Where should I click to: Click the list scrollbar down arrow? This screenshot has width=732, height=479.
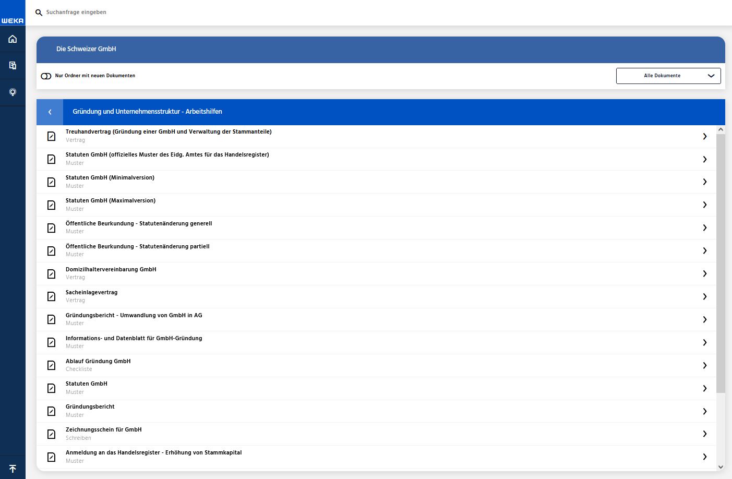[721, 467]
